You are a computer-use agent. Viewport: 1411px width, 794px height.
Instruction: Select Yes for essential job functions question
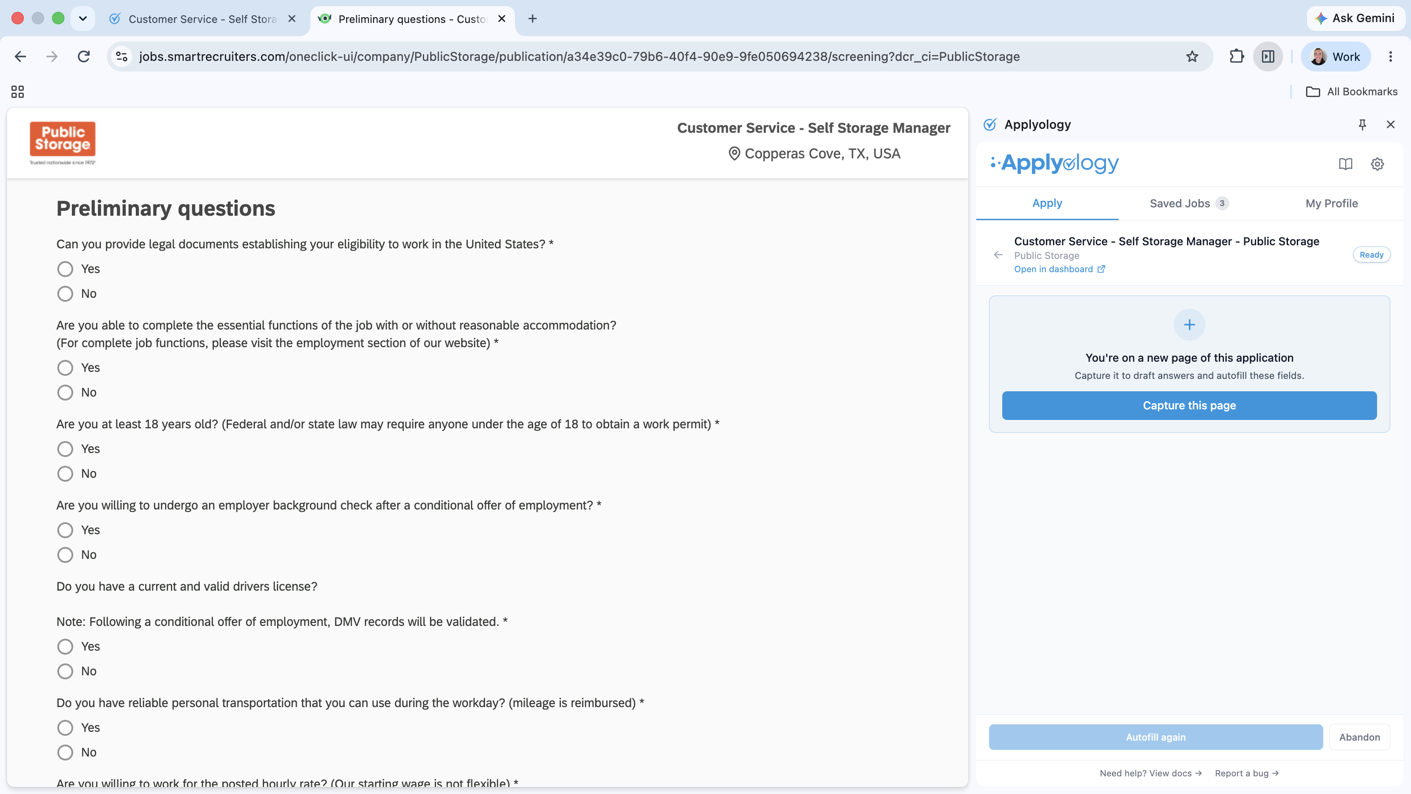(x=65, y=368)
